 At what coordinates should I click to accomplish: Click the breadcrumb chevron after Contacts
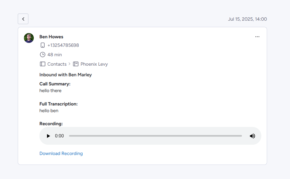point(69,64)
